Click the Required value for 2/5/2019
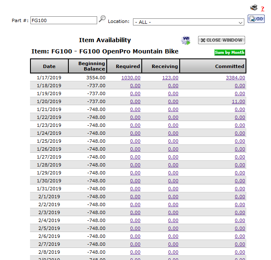This screenshot has width=271, height=260. pos(135,228)
